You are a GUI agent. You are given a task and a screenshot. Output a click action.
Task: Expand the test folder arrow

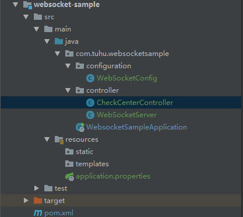36,188
